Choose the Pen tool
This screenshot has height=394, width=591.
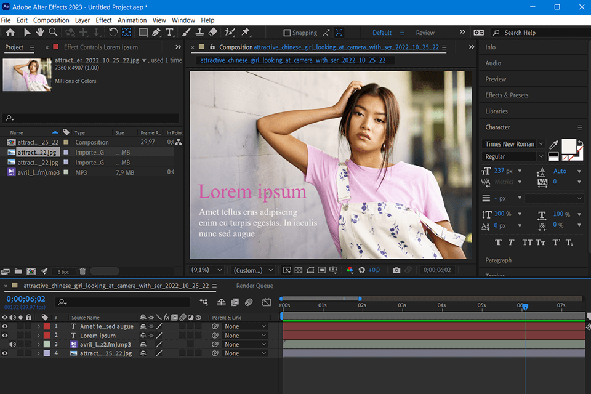(156, 33)
